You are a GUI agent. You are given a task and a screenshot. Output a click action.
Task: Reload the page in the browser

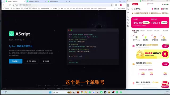[10, 5]
